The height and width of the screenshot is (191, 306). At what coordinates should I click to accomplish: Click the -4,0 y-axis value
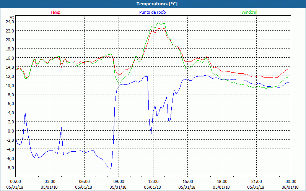pyautogui.click(x=10, y=149)
